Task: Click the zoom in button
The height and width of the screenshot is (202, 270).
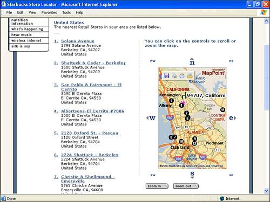Action: (157, 186)
